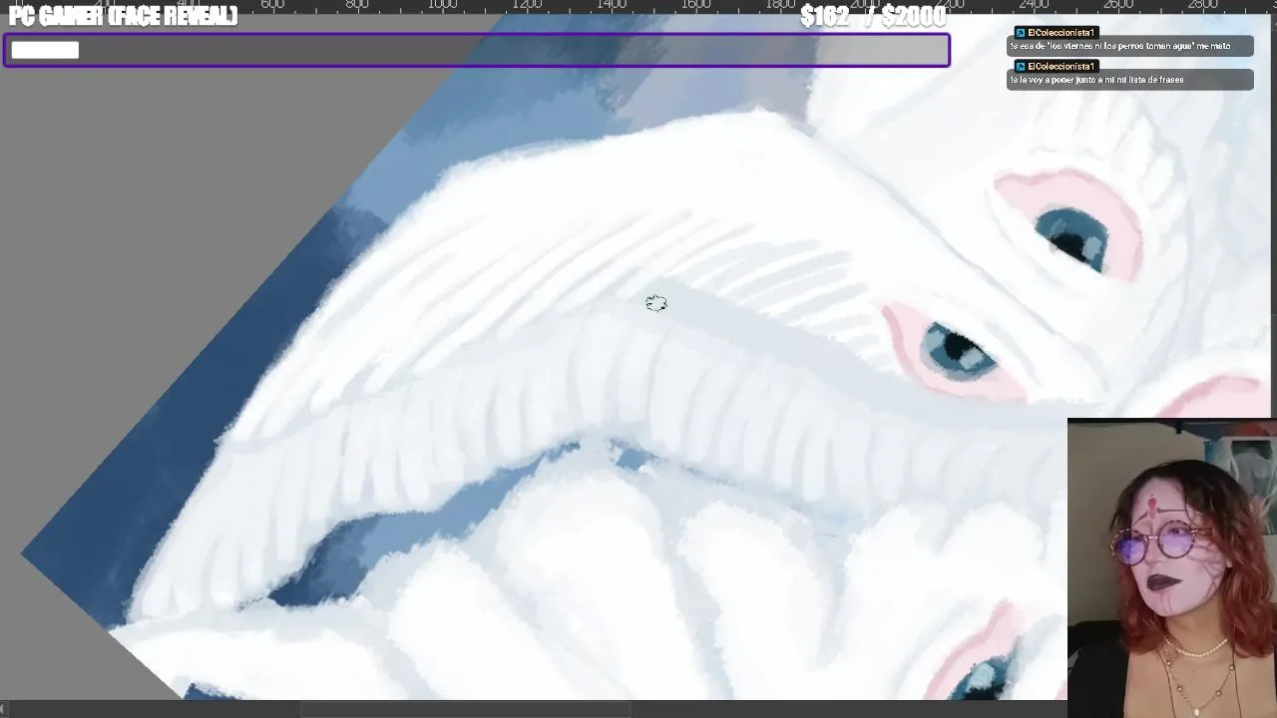1277x718 pixels.
Task: Click the ElColeccionista1 username on second chat message
Action: pos(1063,67)
